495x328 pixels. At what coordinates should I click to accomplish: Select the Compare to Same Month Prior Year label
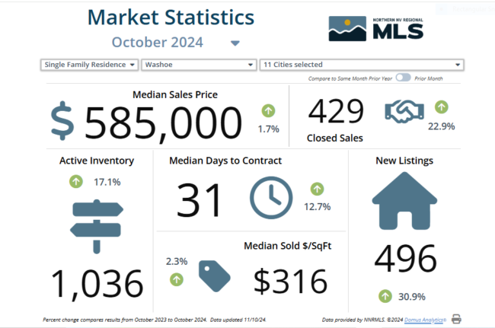[350, 78]
